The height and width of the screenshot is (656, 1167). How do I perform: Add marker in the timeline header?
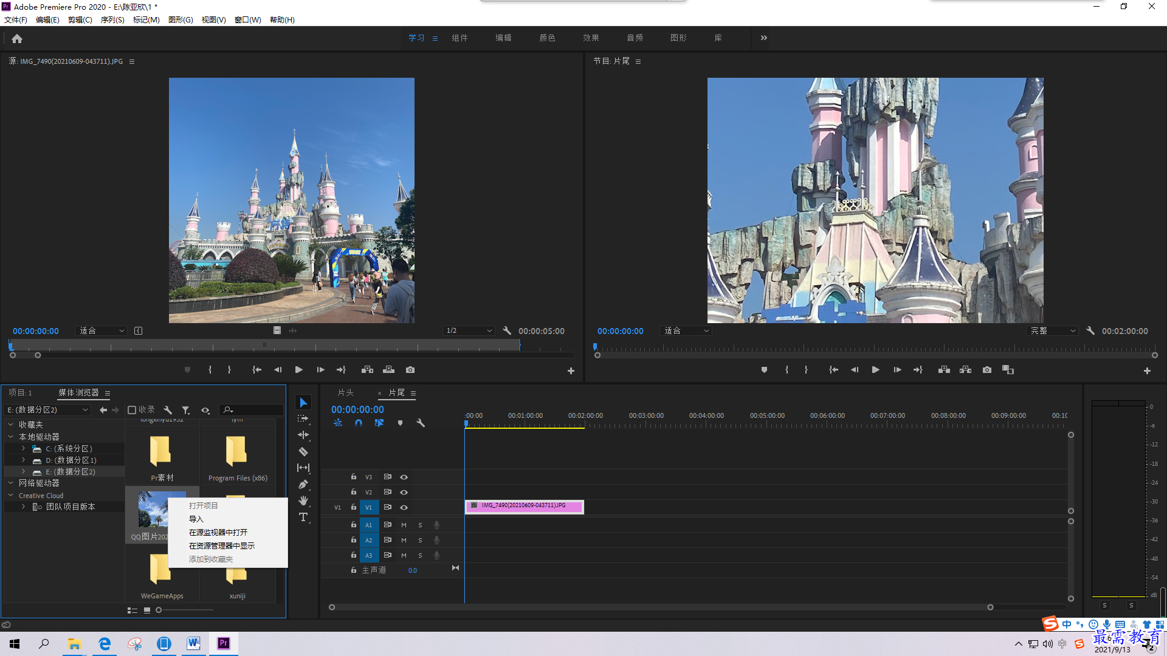400,423
